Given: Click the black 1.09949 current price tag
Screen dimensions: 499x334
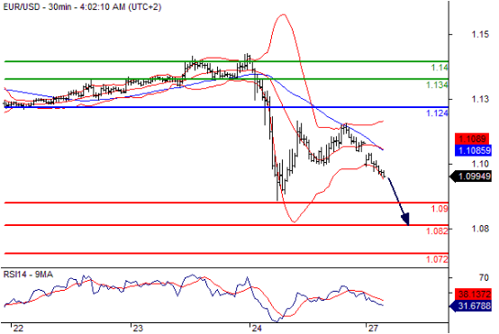Looking at the screenshot, I should pyautogui.click(x=471, y=176).
